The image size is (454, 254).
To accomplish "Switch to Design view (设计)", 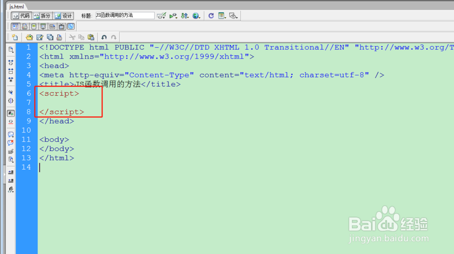I will (64, 15).
